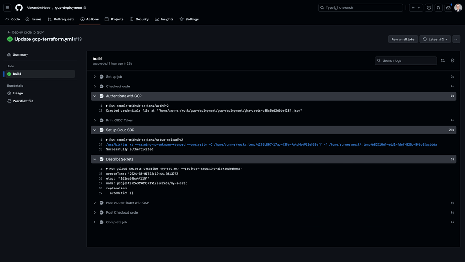Go to GitHub home via Octocat logo
Screen dimensions: 465x262
click(x=19, y=8)
